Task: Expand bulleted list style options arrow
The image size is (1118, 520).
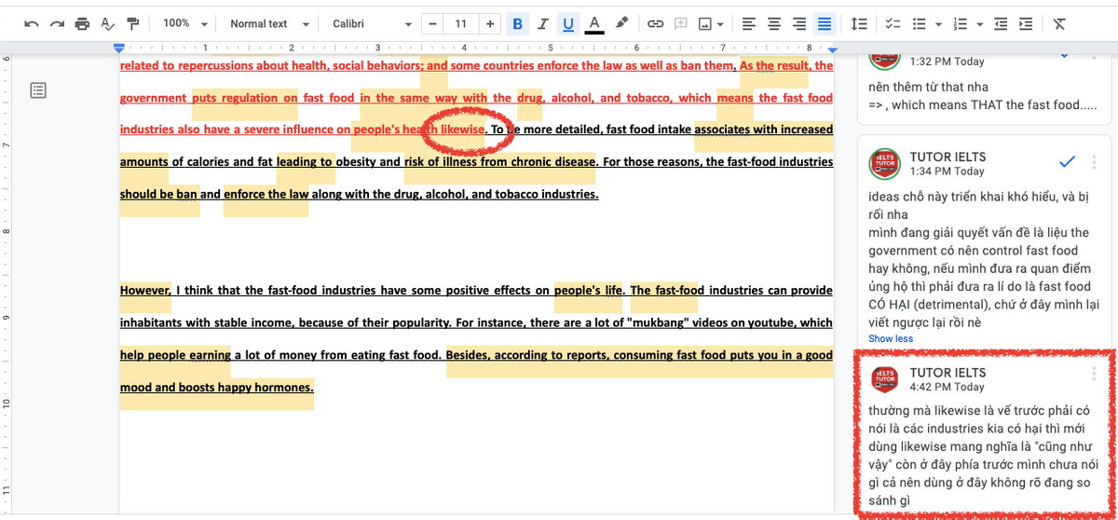Action: [x=938, y=23]
